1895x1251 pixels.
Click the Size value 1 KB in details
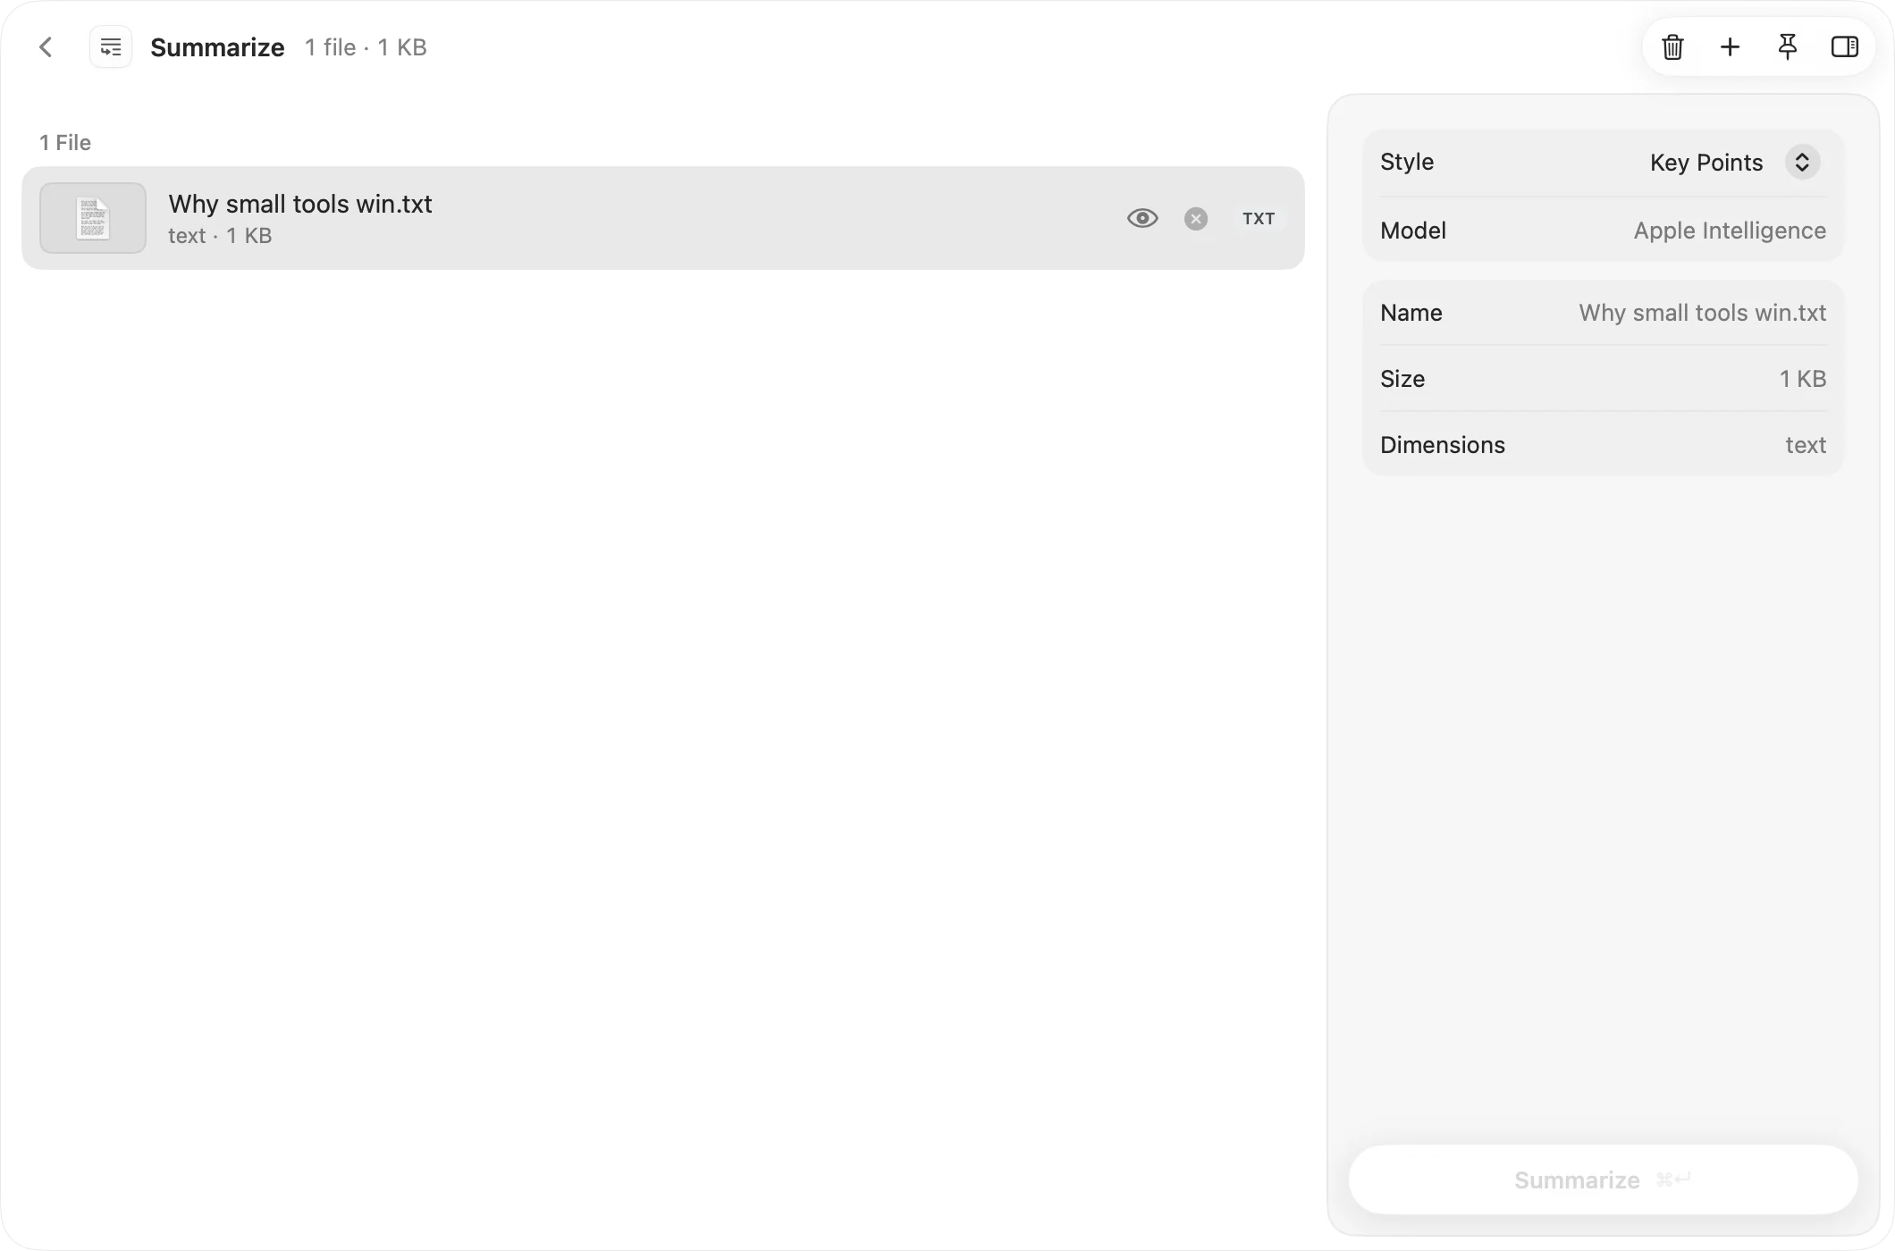pos(1802,379)
